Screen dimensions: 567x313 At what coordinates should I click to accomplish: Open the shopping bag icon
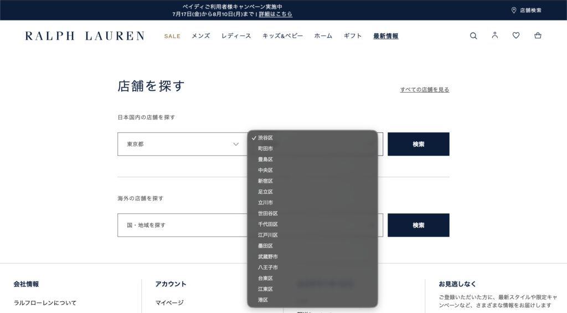[x=538, y=35]
